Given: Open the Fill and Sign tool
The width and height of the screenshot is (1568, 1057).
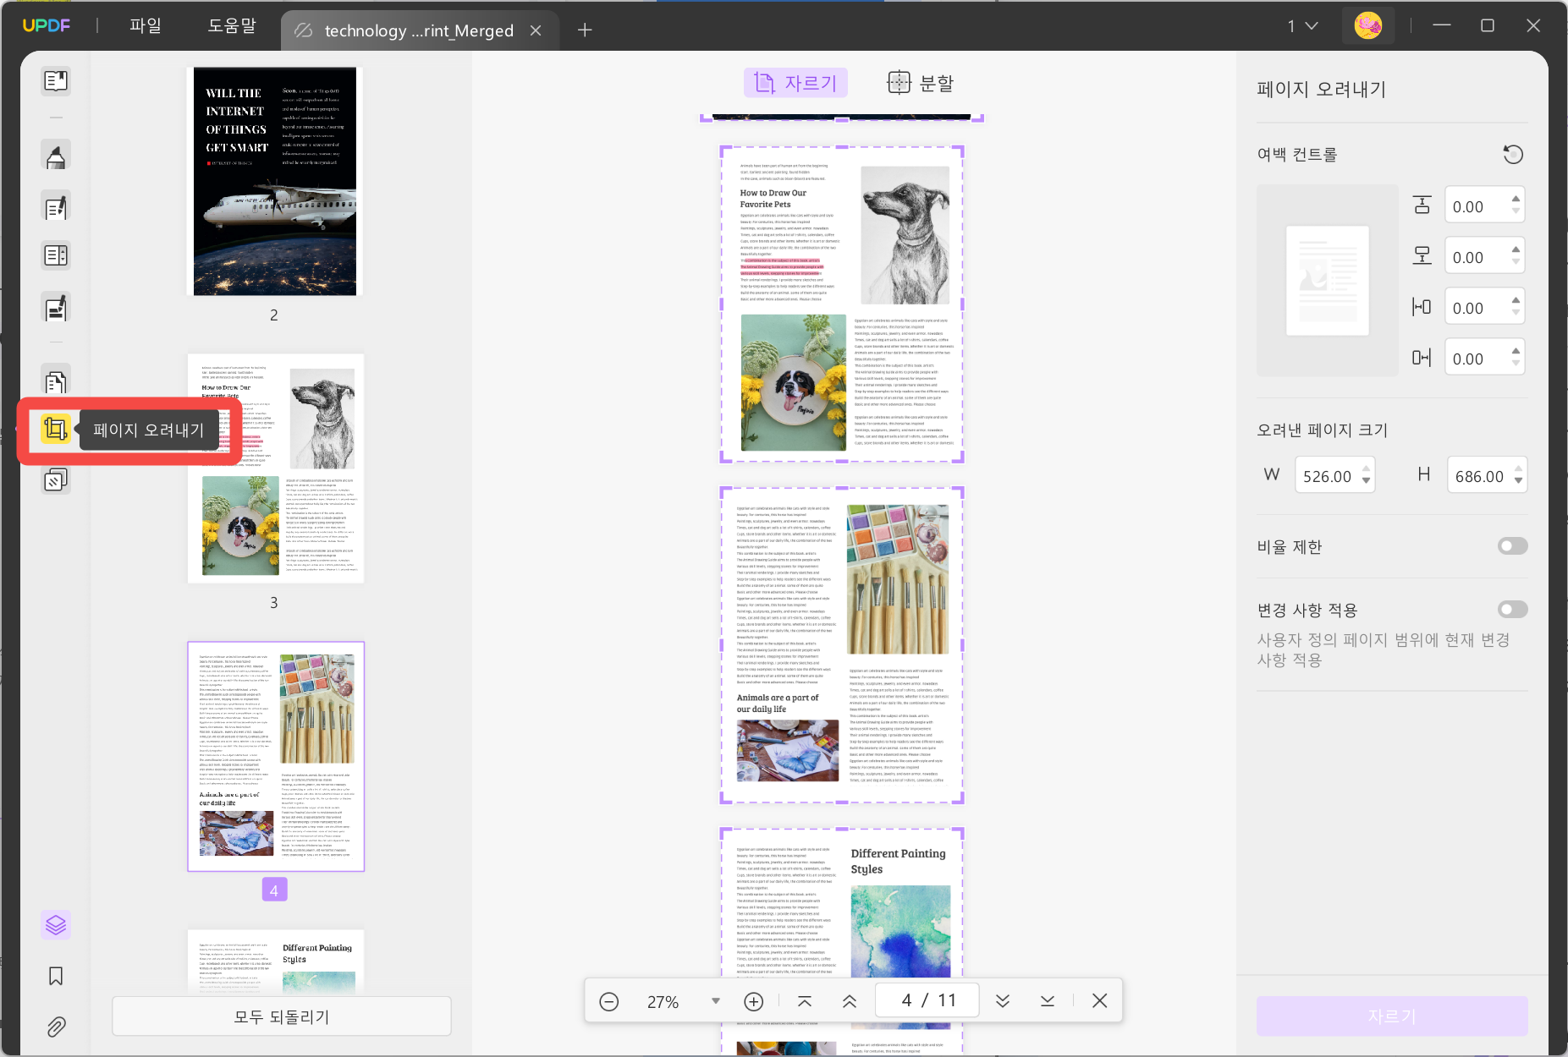Looking at the screenshot, I should tap(56, 307).
